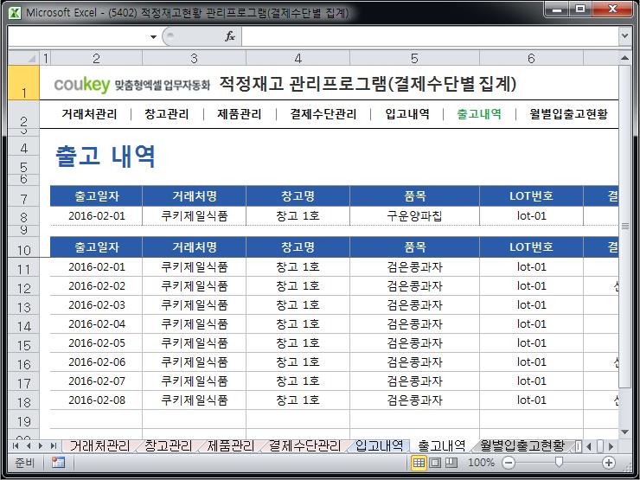This screenshot has width=640, height=480.
Task: Click LOT번호 header in row 10
Action: 531,247
